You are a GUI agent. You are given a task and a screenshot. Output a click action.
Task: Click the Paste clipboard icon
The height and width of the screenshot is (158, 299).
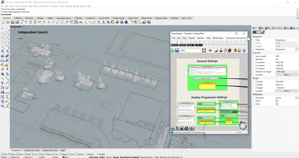click(x=35, y=22)
